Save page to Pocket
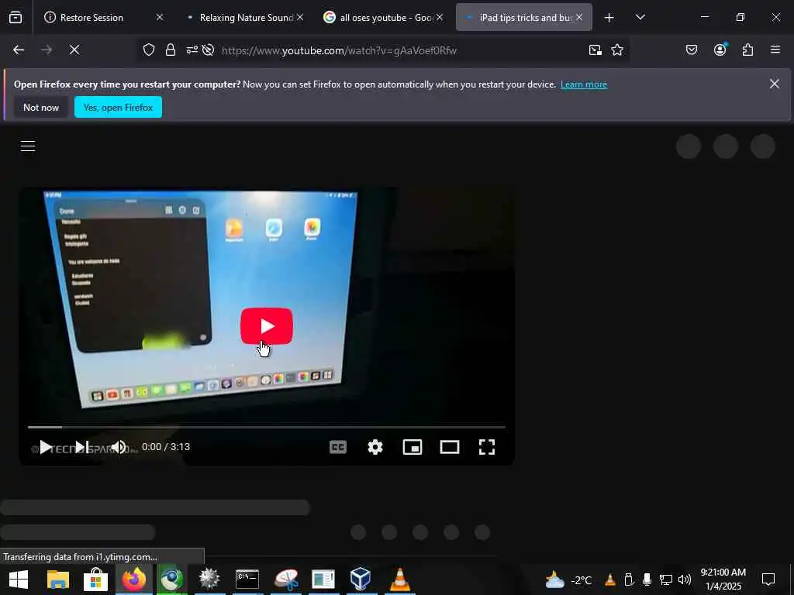The width and height of the screenshot is (794, 595). point(691,50)
